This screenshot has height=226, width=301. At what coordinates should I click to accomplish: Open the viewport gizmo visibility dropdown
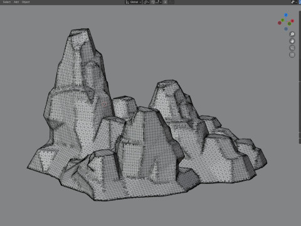(294, 2)
